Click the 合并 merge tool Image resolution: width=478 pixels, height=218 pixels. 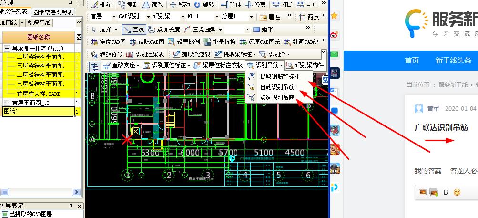click(x=307, y=5)
